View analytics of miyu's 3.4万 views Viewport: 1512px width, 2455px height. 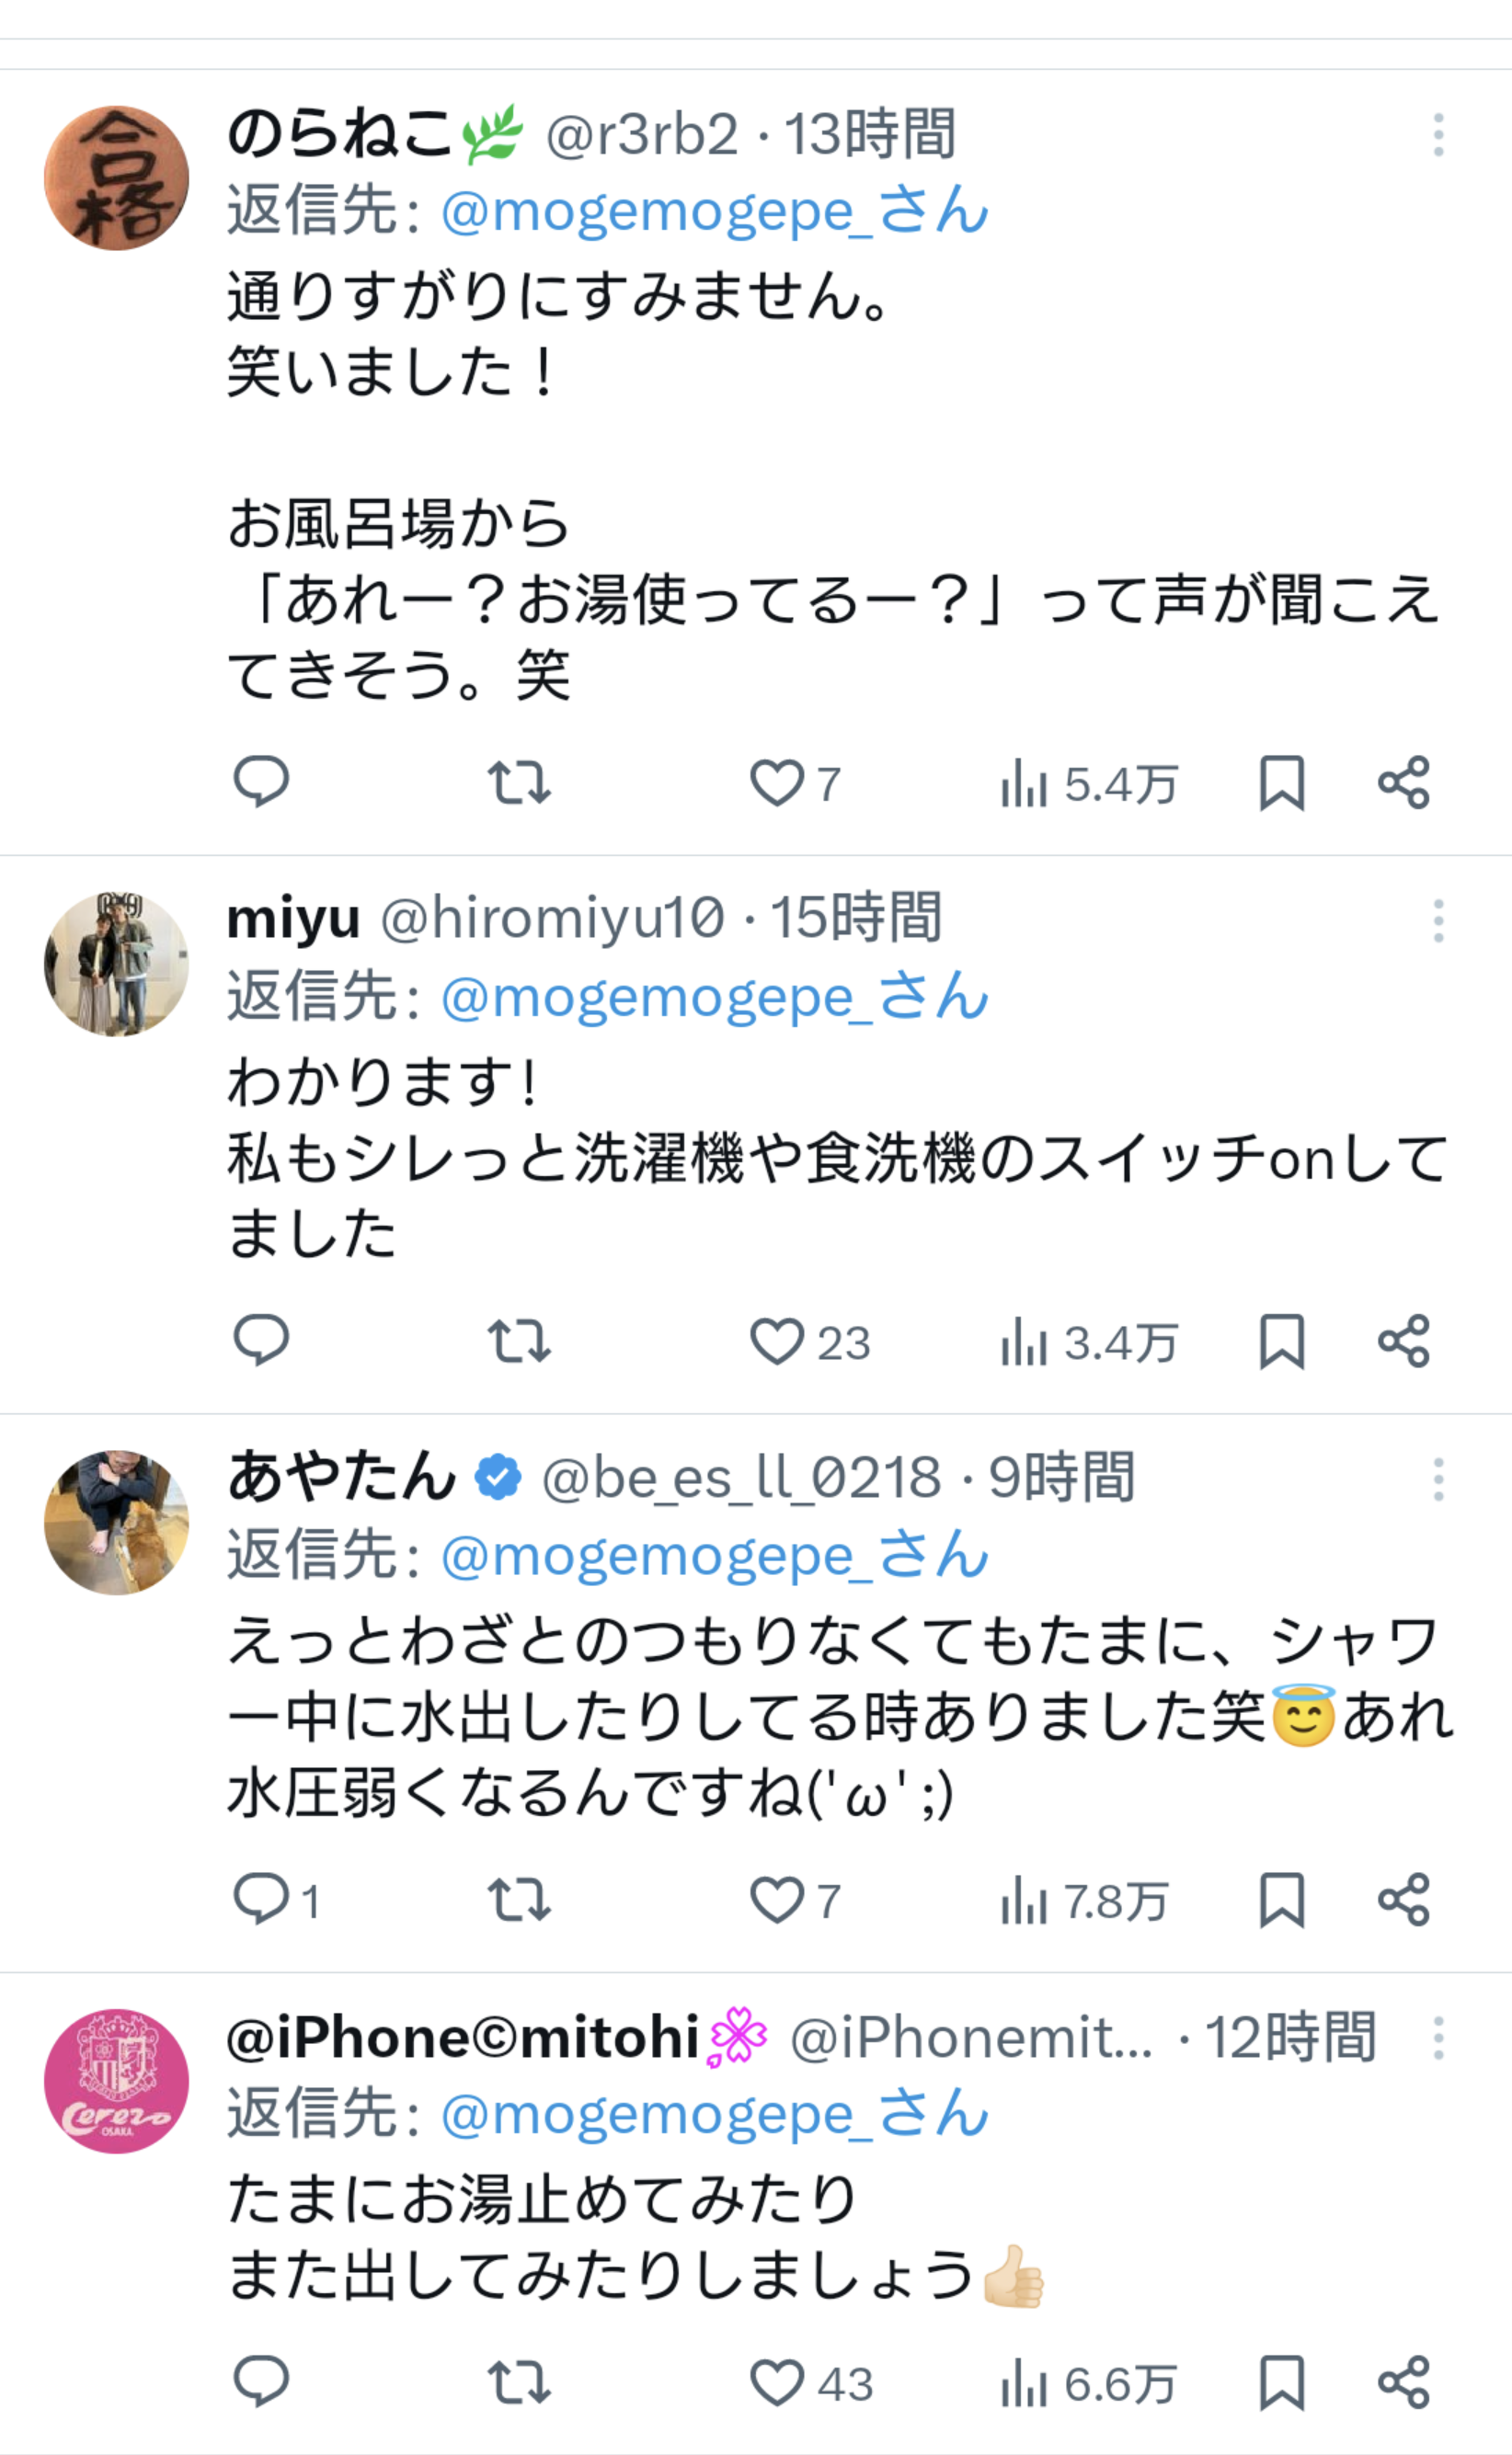(x=1088, y=1342)
